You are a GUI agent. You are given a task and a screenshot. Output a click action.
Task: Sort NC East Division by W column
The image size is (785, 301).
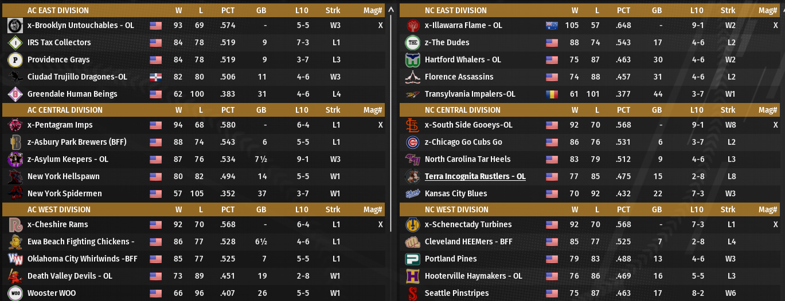click(x=575, y=10)
